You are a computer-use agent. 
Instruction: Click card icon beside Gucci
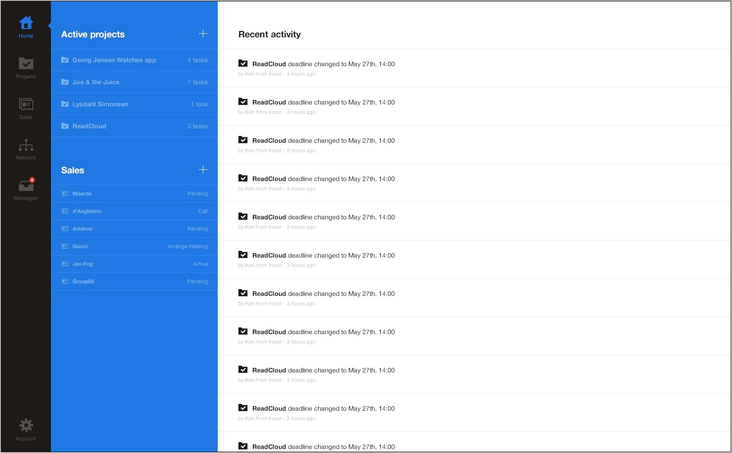[x=65, y=246]
